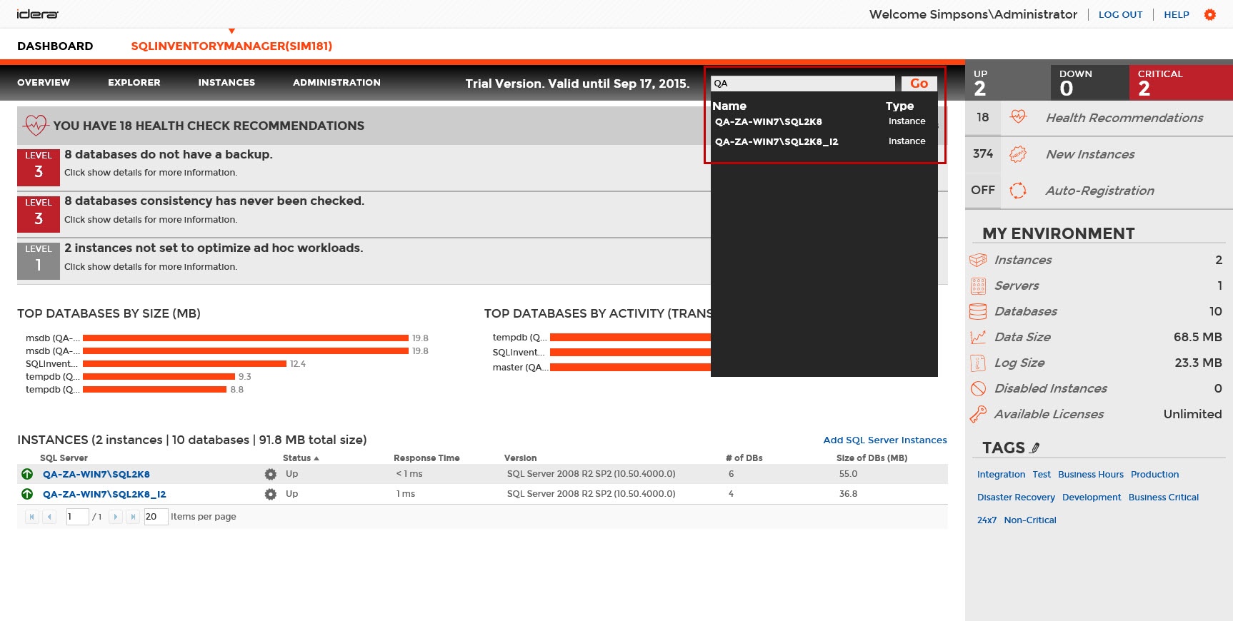Screen dimensions: 1233x621
Task: Open the QA-ZA-WIN7\SQL2K8 instance link in table
Action: click(x=96, y=474)
